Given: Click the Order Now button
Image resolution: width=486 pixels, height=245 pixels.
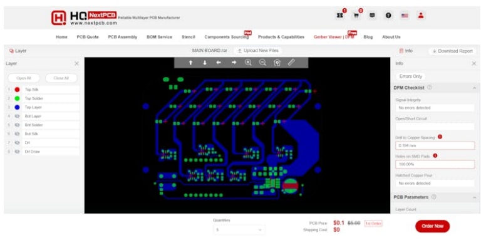Looking at the screenshot, I should click(x=432, y=226).
